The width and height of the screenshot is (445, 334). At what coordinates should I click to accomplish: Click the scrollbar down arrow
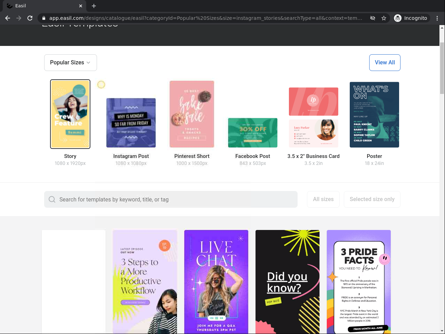(442, 331)
